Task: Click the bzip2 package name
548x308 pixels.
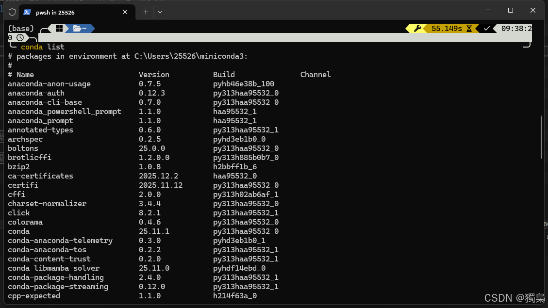Action: (x=18, y=166)
